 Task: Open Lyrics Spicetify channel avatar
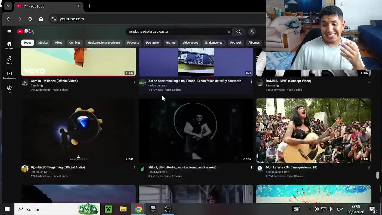click(x=142, y=169)
